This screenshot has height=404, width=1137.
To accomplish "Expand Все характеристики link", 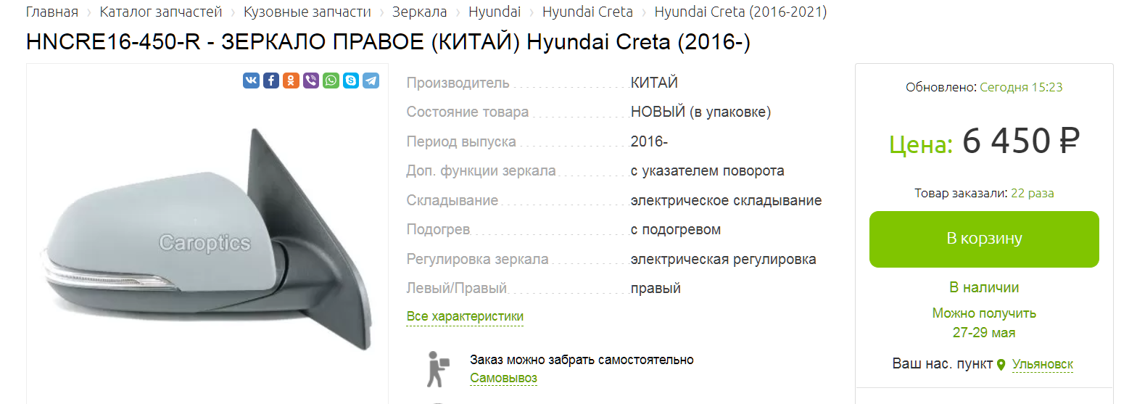I will (x=465, y=316).
